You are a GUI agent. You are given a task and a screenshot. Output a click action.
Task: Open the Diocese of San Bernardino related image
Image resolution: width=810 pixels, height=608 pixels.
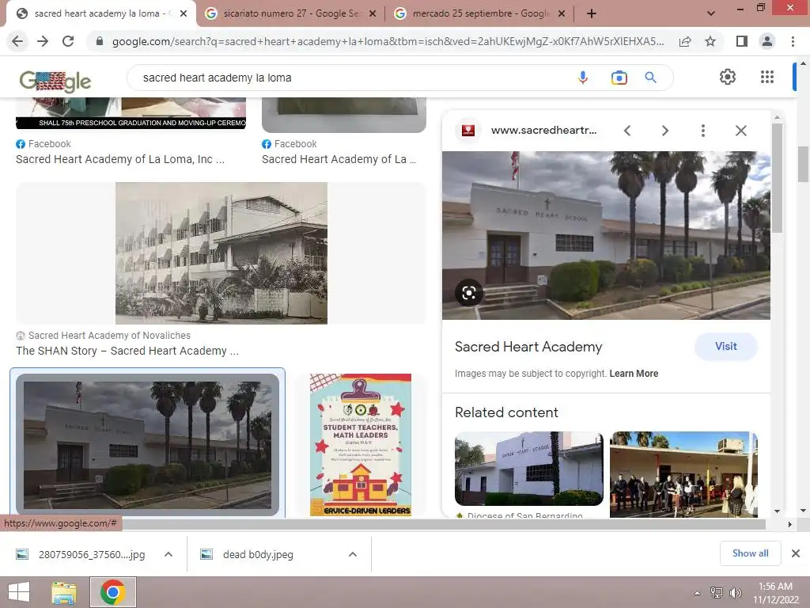coord(529,469)
